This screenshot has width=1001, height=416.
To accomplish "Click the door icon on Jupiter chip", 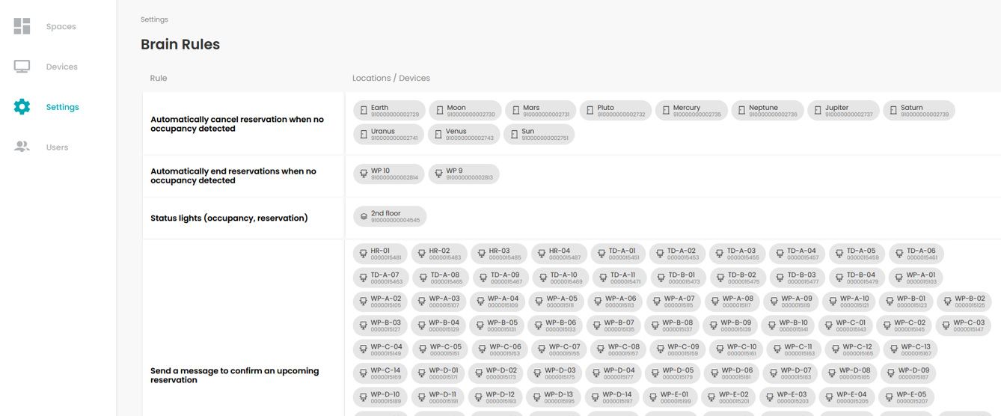I will [x=818, y=111].
